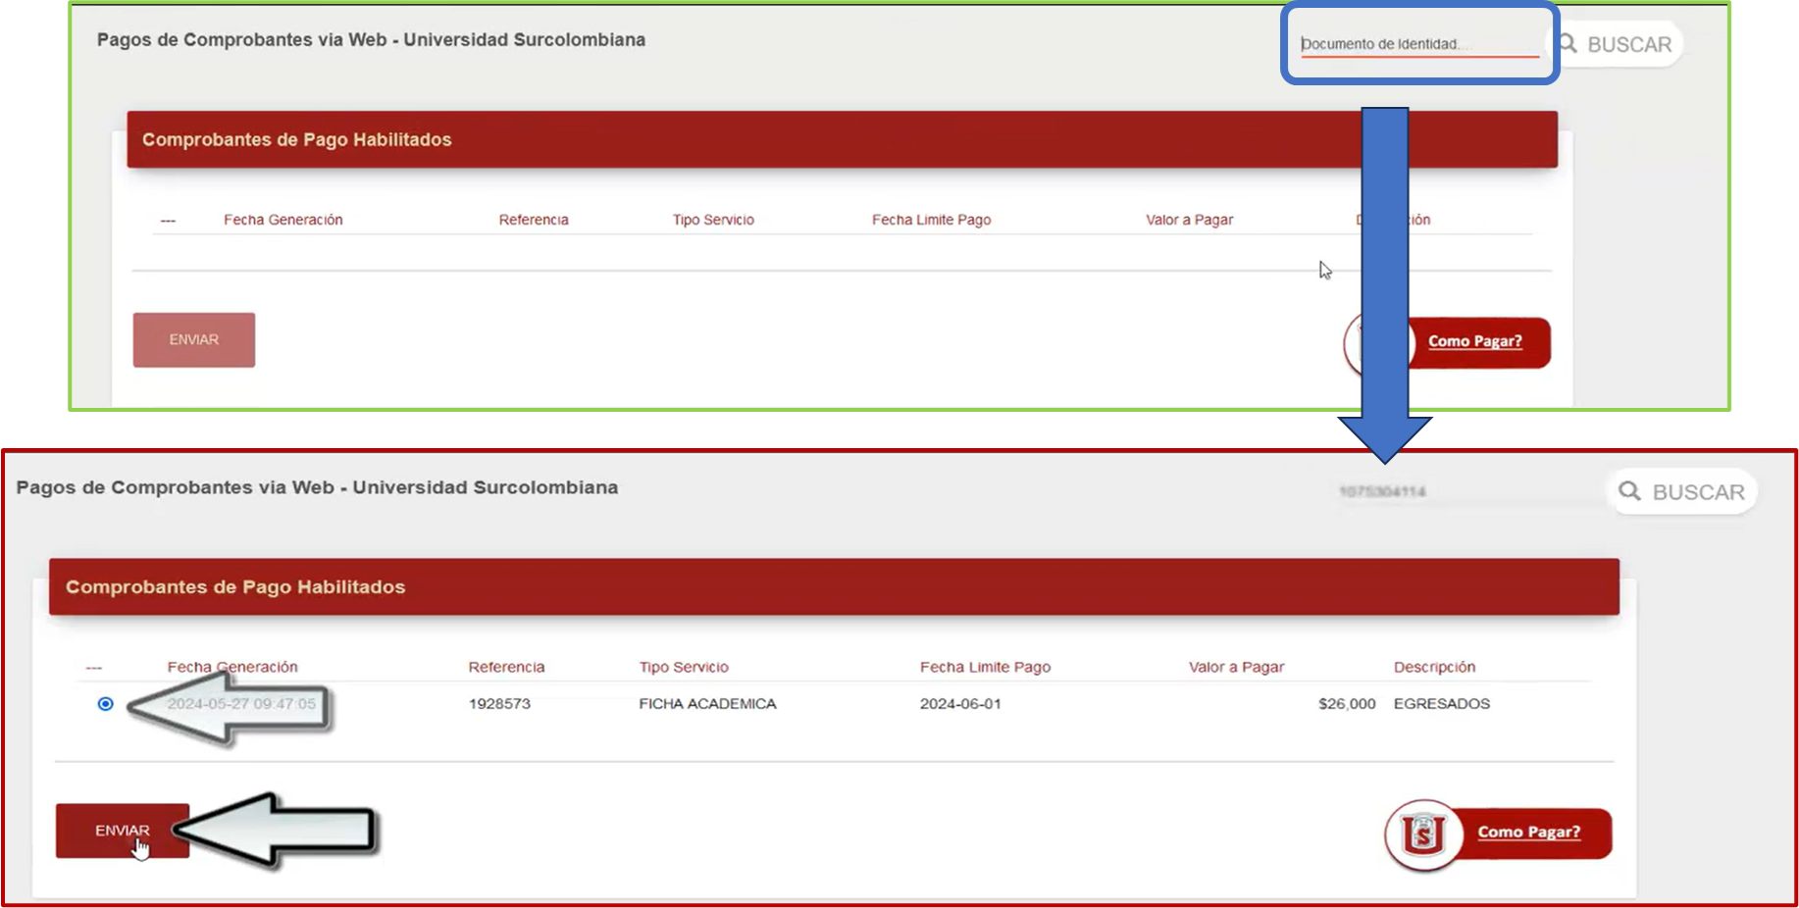
Task: Click Fecha Generación header in lower table
Action: pyautogui.click(x=232, y=667)
